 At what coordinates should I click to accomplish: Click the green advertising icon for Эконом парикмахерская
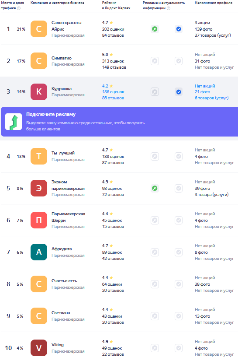click(155, 188)
